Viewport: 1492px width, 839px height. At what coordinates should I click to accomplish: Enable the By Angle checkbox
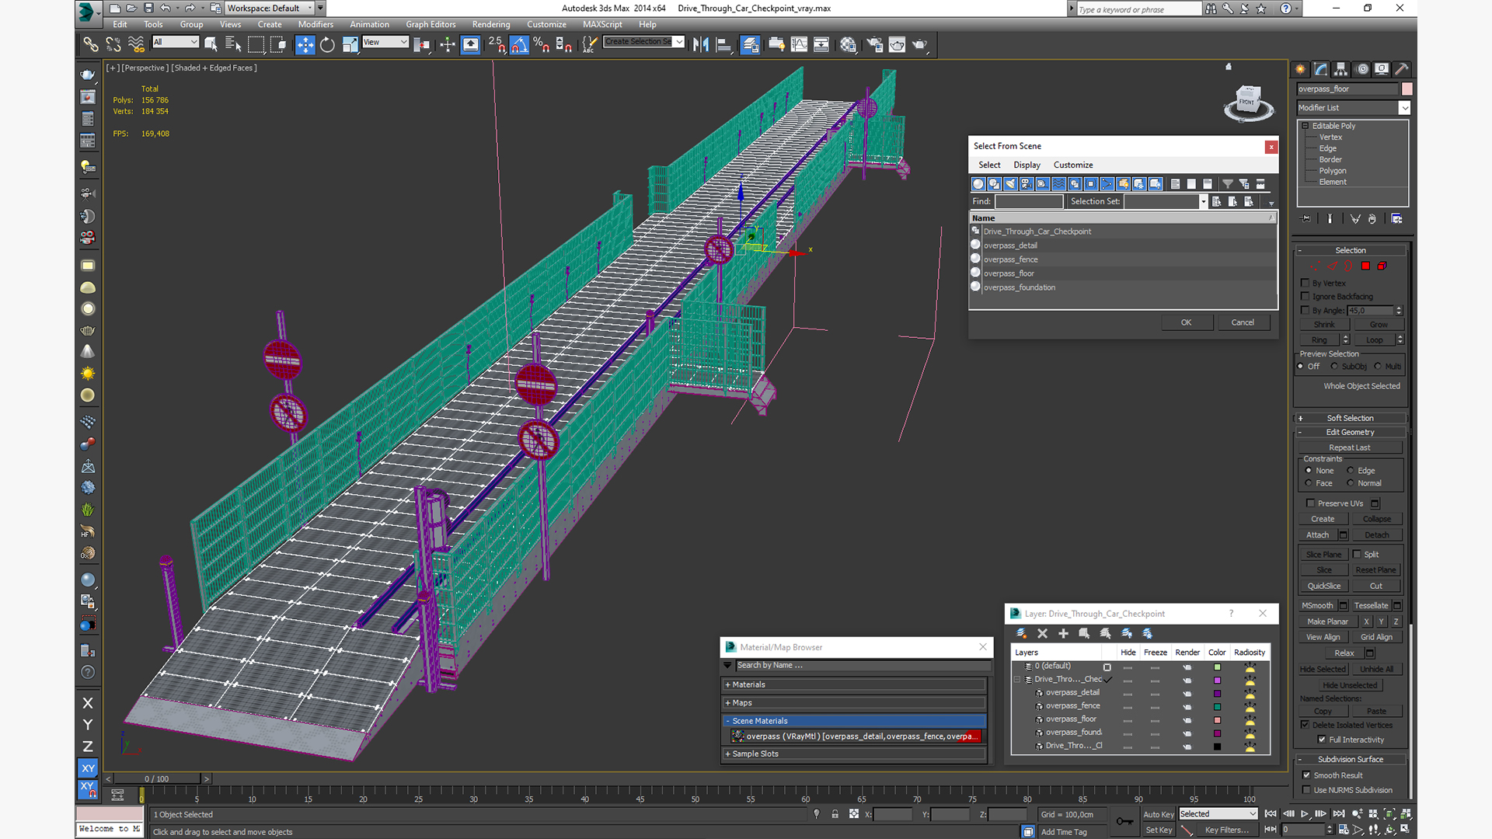click(1305, 310)
